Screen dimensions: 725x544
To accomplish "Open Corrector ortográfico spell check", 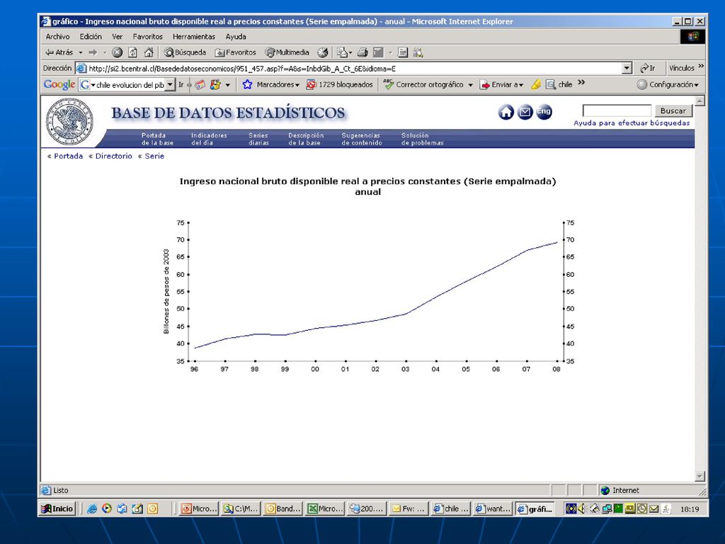I will pyautogui.click(x=423, y=85).
